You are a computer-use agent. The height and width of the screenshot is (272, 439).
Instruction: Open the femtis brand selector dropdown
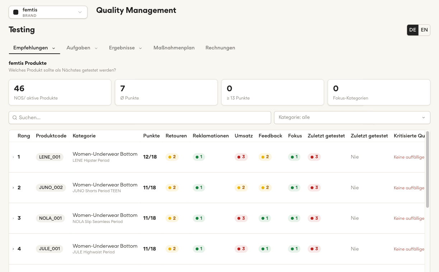[x=48, y=12]
